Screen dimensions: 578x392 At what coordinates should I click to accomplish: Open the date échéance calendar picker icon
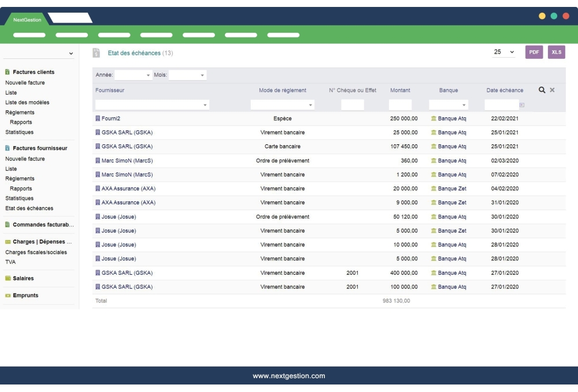click(522, 105)
